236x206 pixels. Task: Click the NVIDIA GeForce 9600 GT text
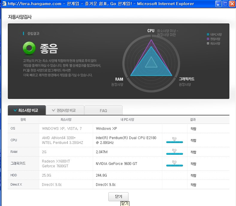coord(117,164)
